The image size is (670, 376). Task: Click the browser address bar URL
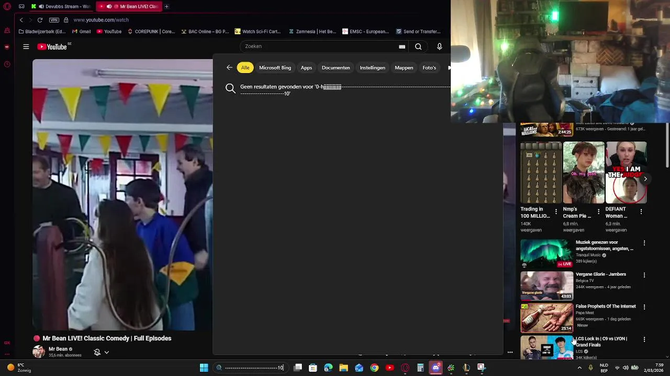pos(101,20)
